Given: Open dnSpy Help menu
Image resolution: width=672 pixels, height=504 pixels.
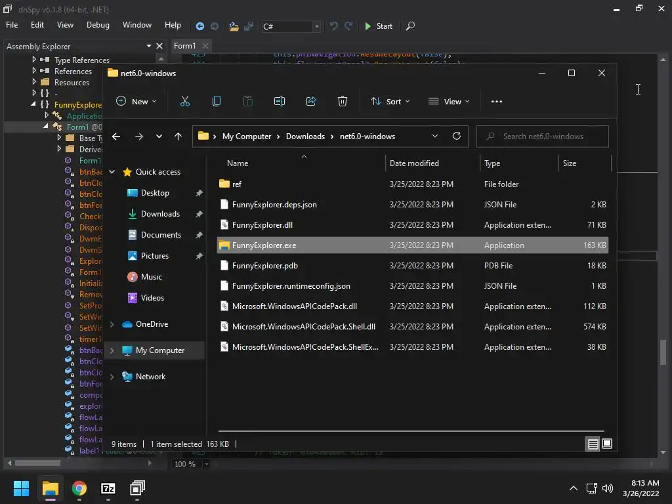Looking at the screenshot, I should 173,25.
